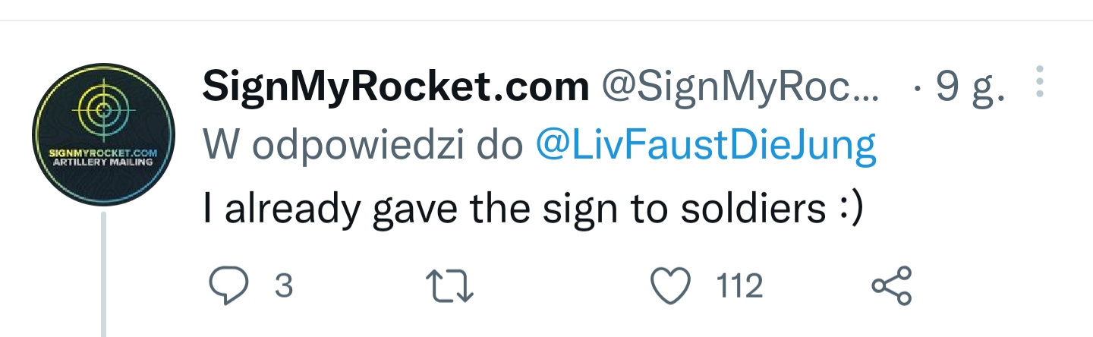Screen dimensions: 1093x337
Task: Like the tweet with the heart icon
Action: pyautogui.click(x=672, y=287)
